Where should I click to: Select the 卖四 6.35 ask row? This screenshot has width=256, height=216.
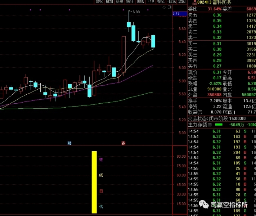[222, 21]
